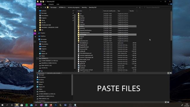Expand chevron after SketchUp breadcrumb
This screenshot has width=190, height=107.
tap(88, 7)
